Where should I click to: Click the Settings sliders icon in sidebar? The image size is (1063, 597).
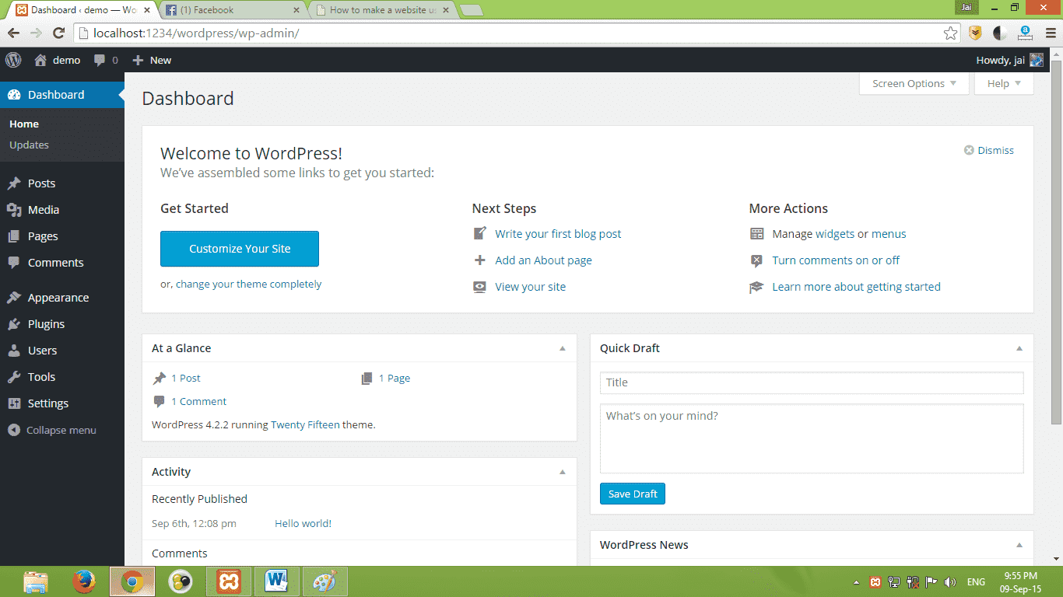tap(14, 403)
